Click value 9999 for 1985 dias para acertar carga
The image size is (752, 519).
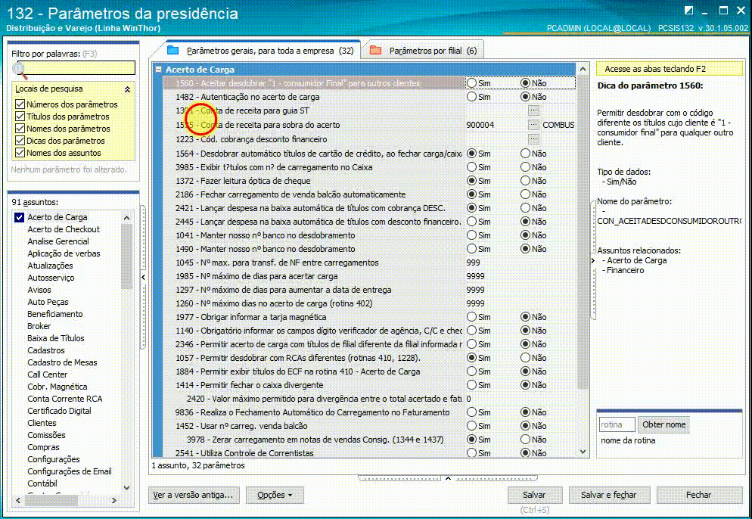click(x=475, y=276)
